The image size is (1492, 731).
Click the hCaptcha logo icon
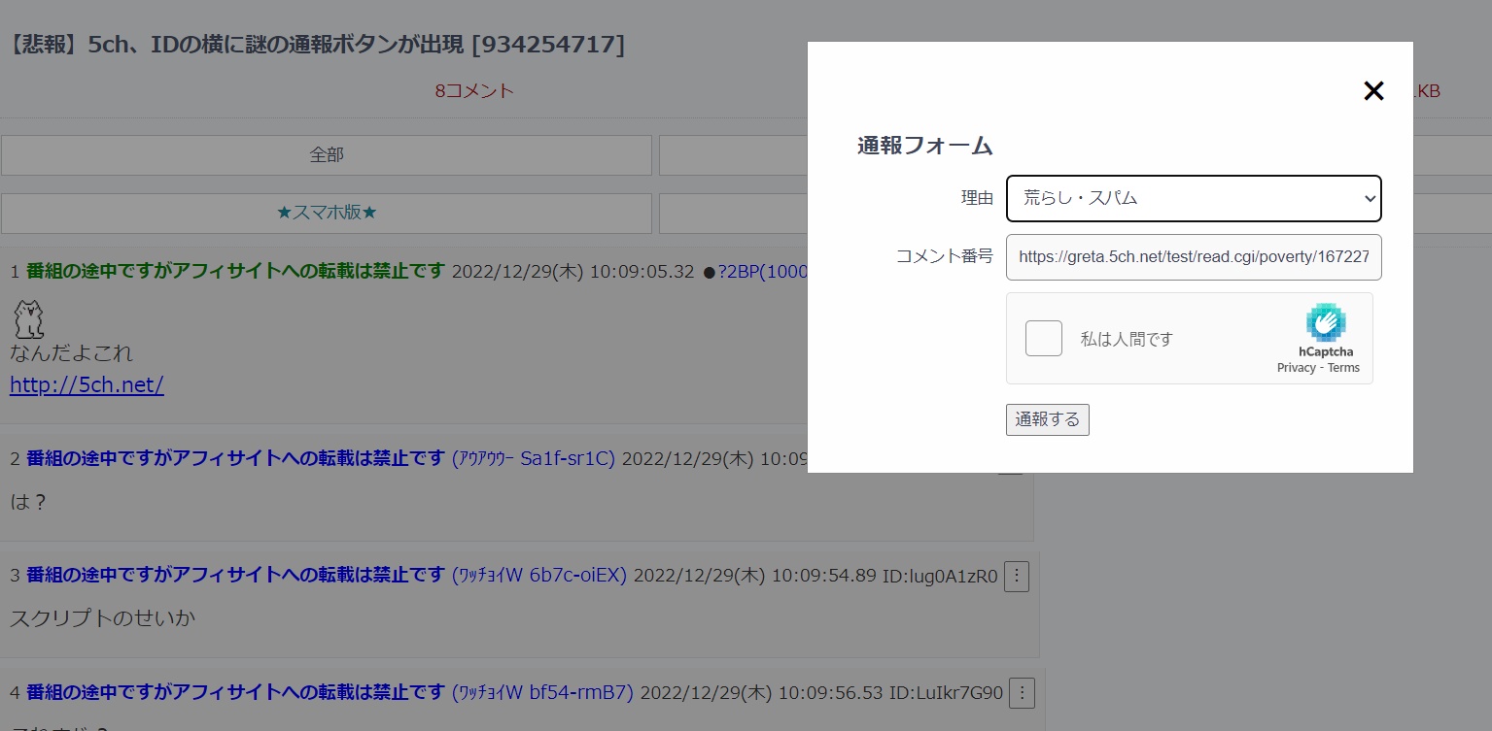(x=1325, y=323)
